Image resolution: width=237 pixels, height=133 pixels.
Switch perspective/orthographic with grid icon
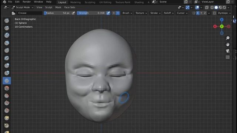[x=228, y=57]
